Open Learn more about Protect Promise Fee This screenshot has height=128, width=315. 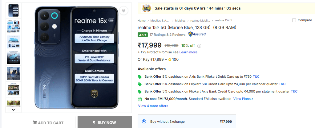[188, 52]
